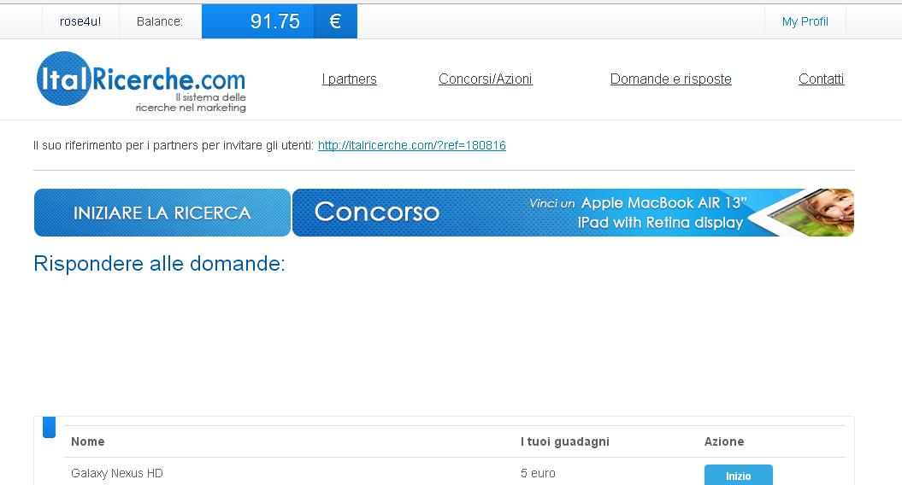Screen dimensions: 902x485
Task: Click the I tuoi guadagni column header
Action: (565, 441)
